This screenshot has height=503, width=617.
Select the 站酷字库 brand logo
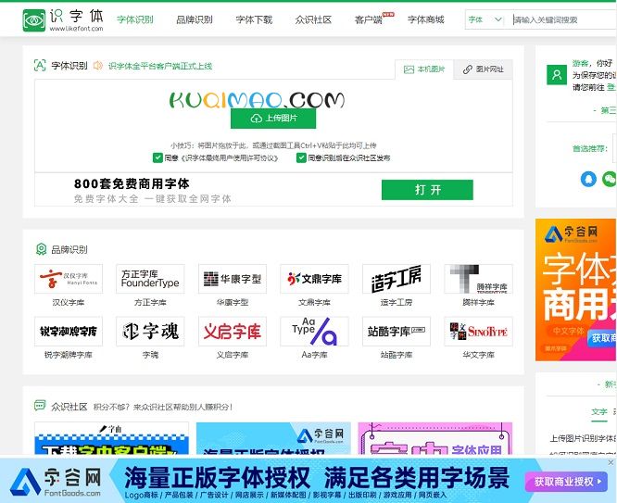pyautogui.click(x=397, y=331)
